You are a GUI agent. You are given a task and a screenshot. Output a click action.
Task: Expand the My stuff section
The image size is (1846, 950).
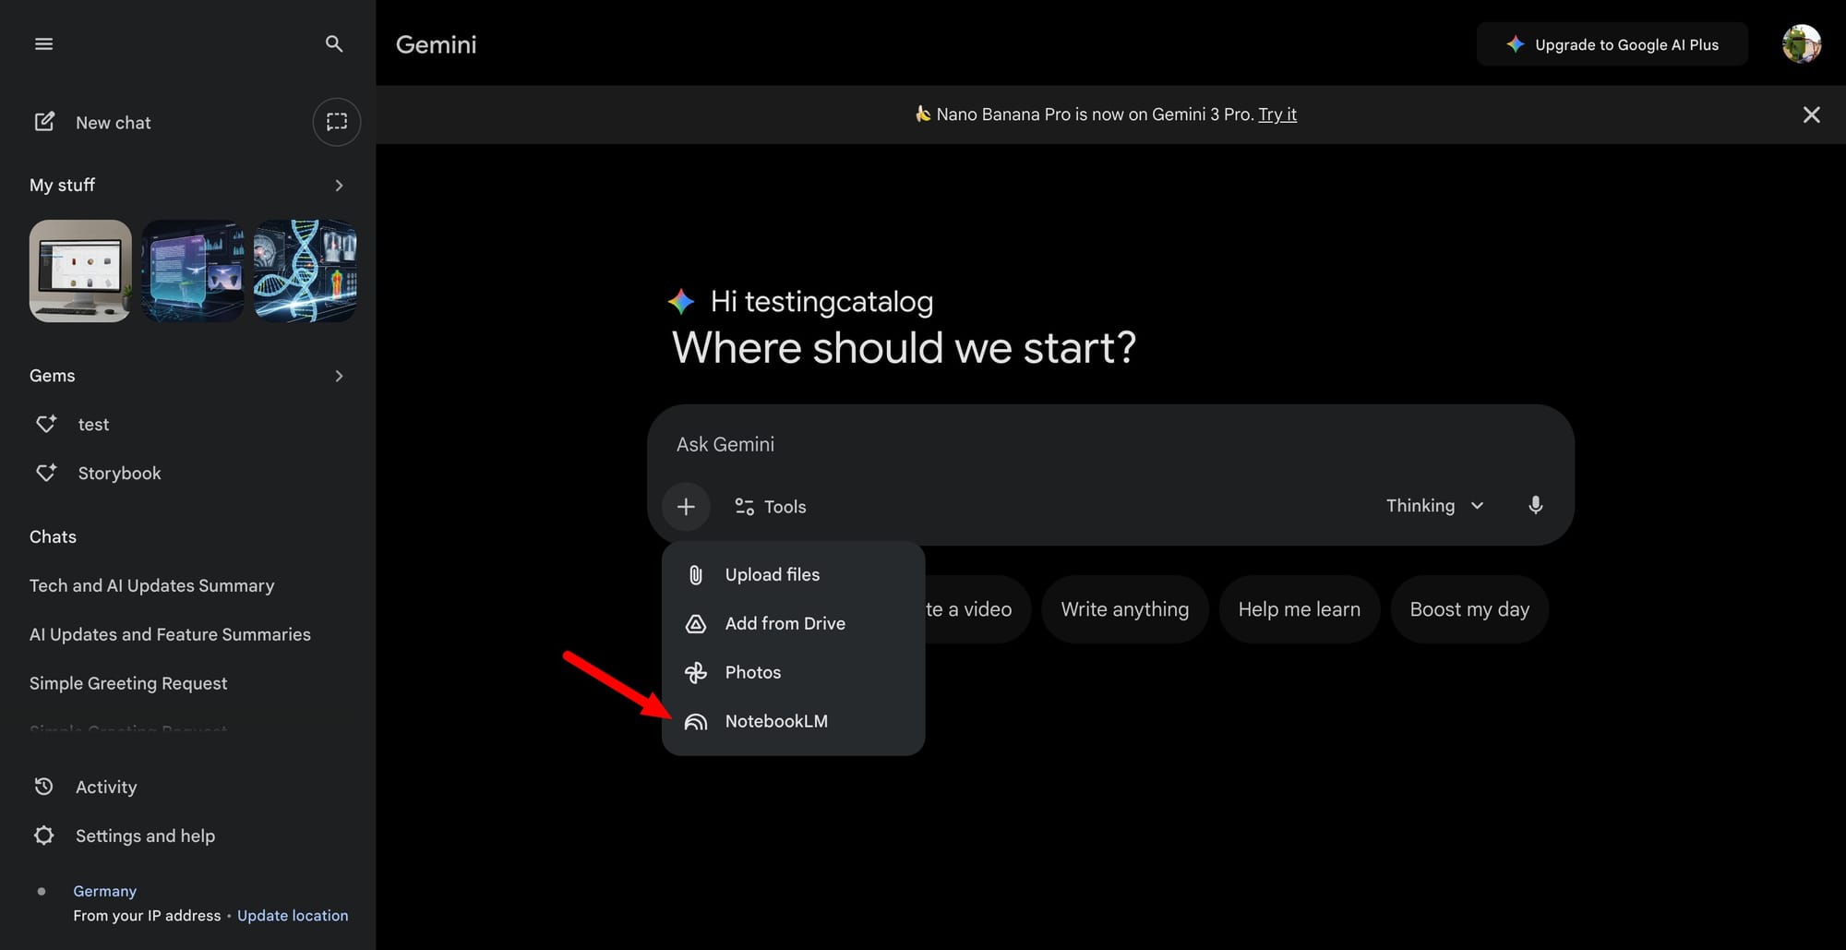click(339, 186)
